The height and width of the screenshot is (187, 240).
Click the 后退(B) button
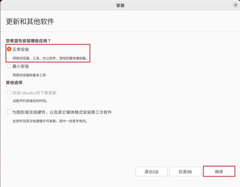(x=185, y=172)
